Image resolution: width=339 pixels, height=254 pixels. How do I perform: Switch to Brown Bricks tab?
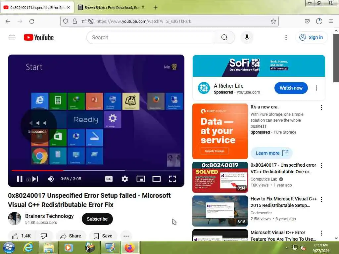(x=111, y=8)
